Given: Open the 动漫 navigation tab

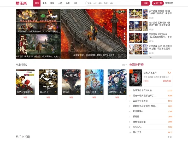Looking at the screenshot, I should (x=68, y=3).
